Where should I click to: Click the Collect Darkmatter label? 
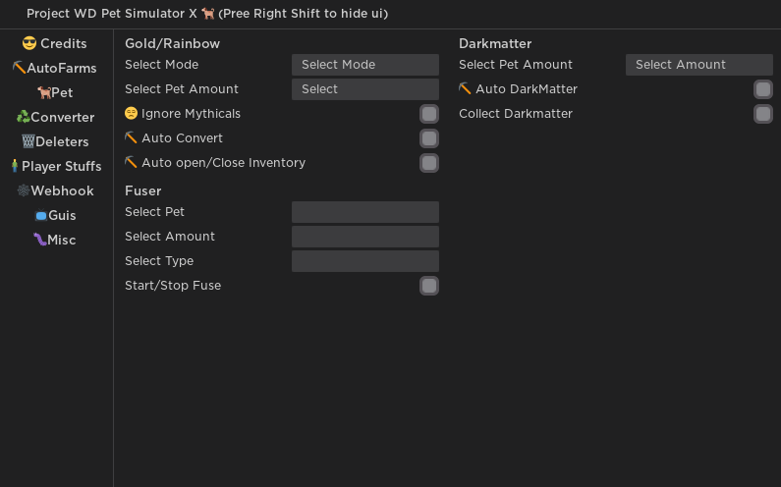[516, 114]
